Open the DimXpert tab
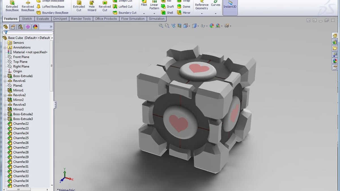 click(x=60, y=19)
